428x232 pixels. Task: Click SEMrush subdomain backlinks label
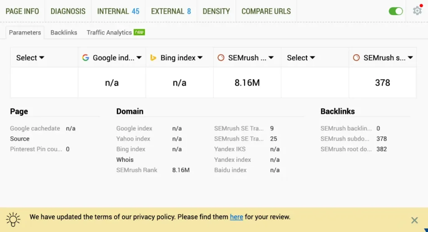click(x=345, y=139)
